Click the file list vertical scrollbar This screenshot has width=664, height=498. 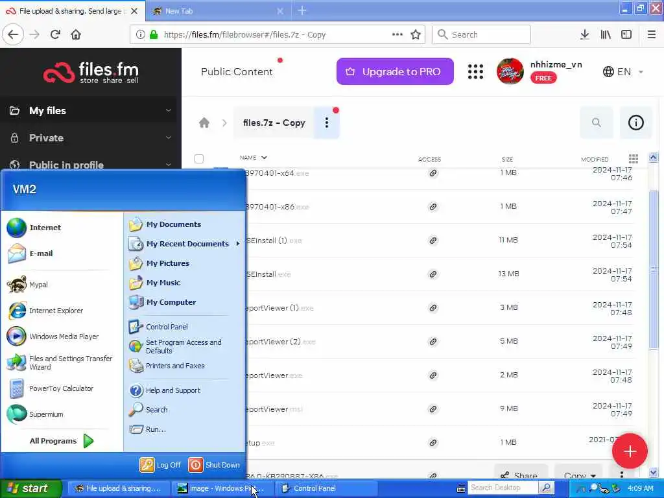(653, 271)
